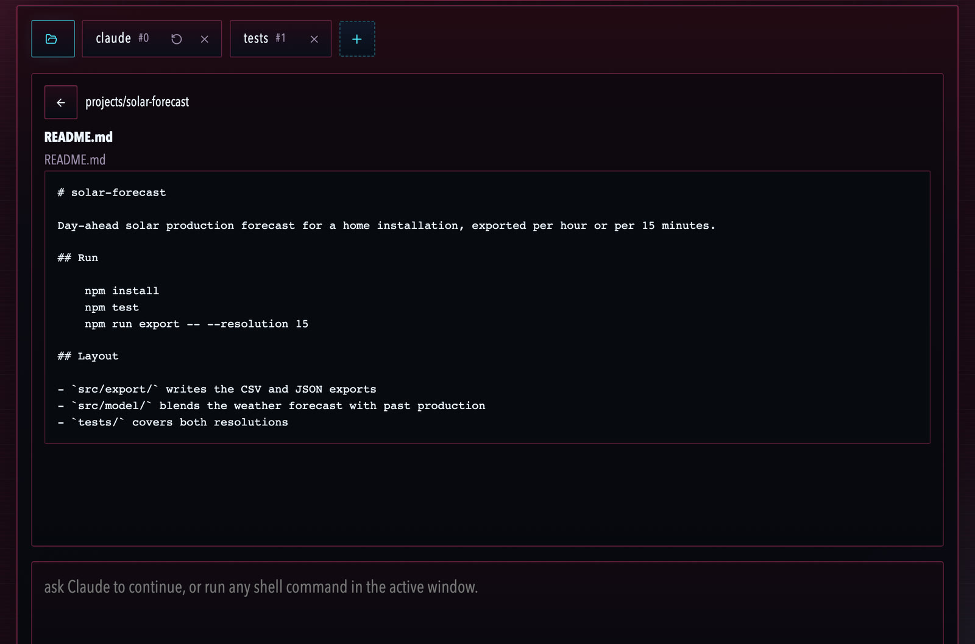The width and height of the screenshot is (975, 644).
Task: Click the '## Run' heading
Action: pos(78,257)
